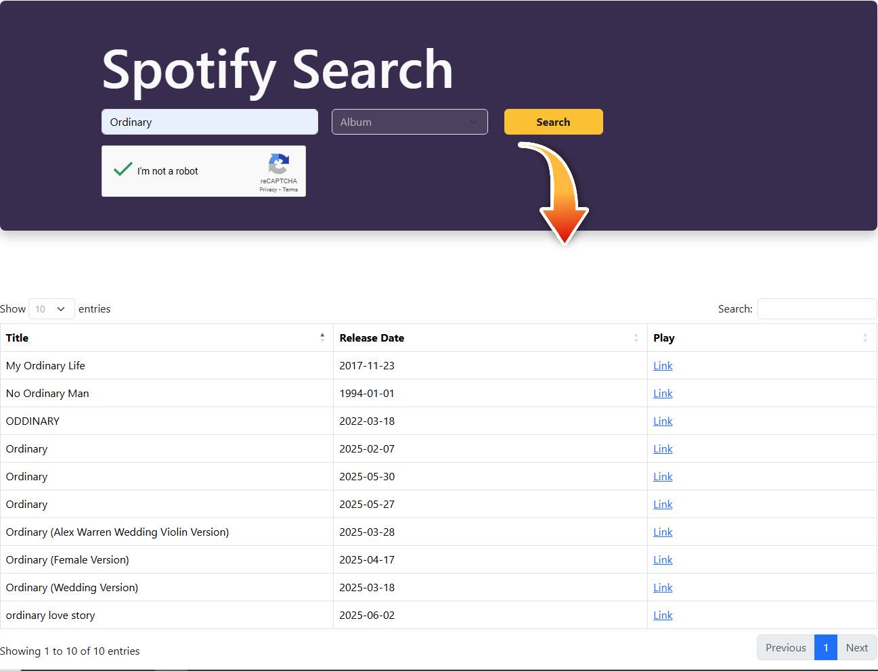Click the 2025-06-02 release date cell
This screenshot has width=878, height=671.
point(490,615)
